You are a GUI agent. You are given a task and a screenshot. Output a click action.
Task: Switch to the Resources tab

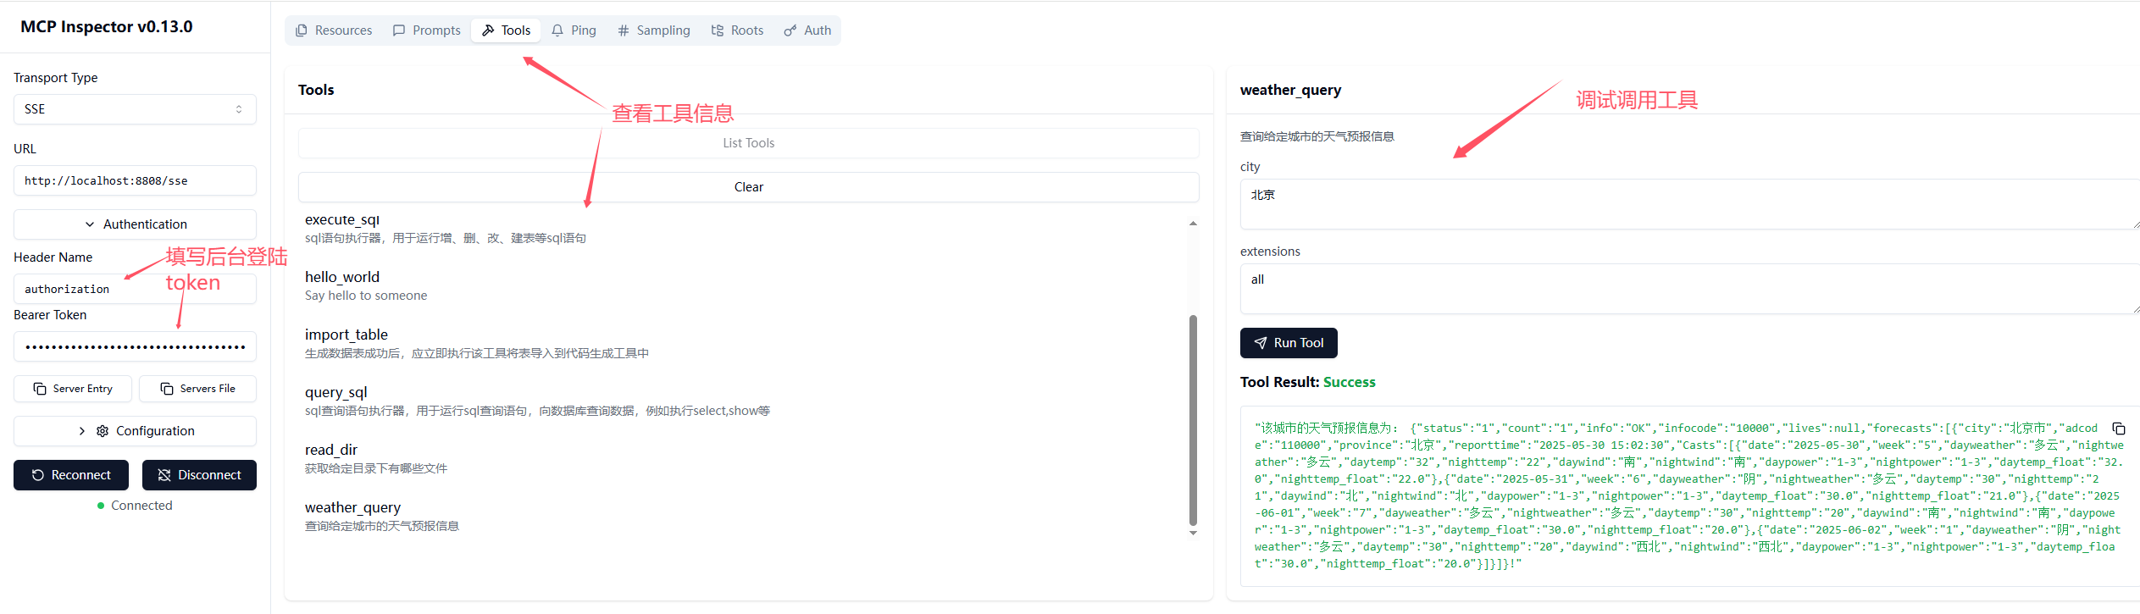[334, 30]
